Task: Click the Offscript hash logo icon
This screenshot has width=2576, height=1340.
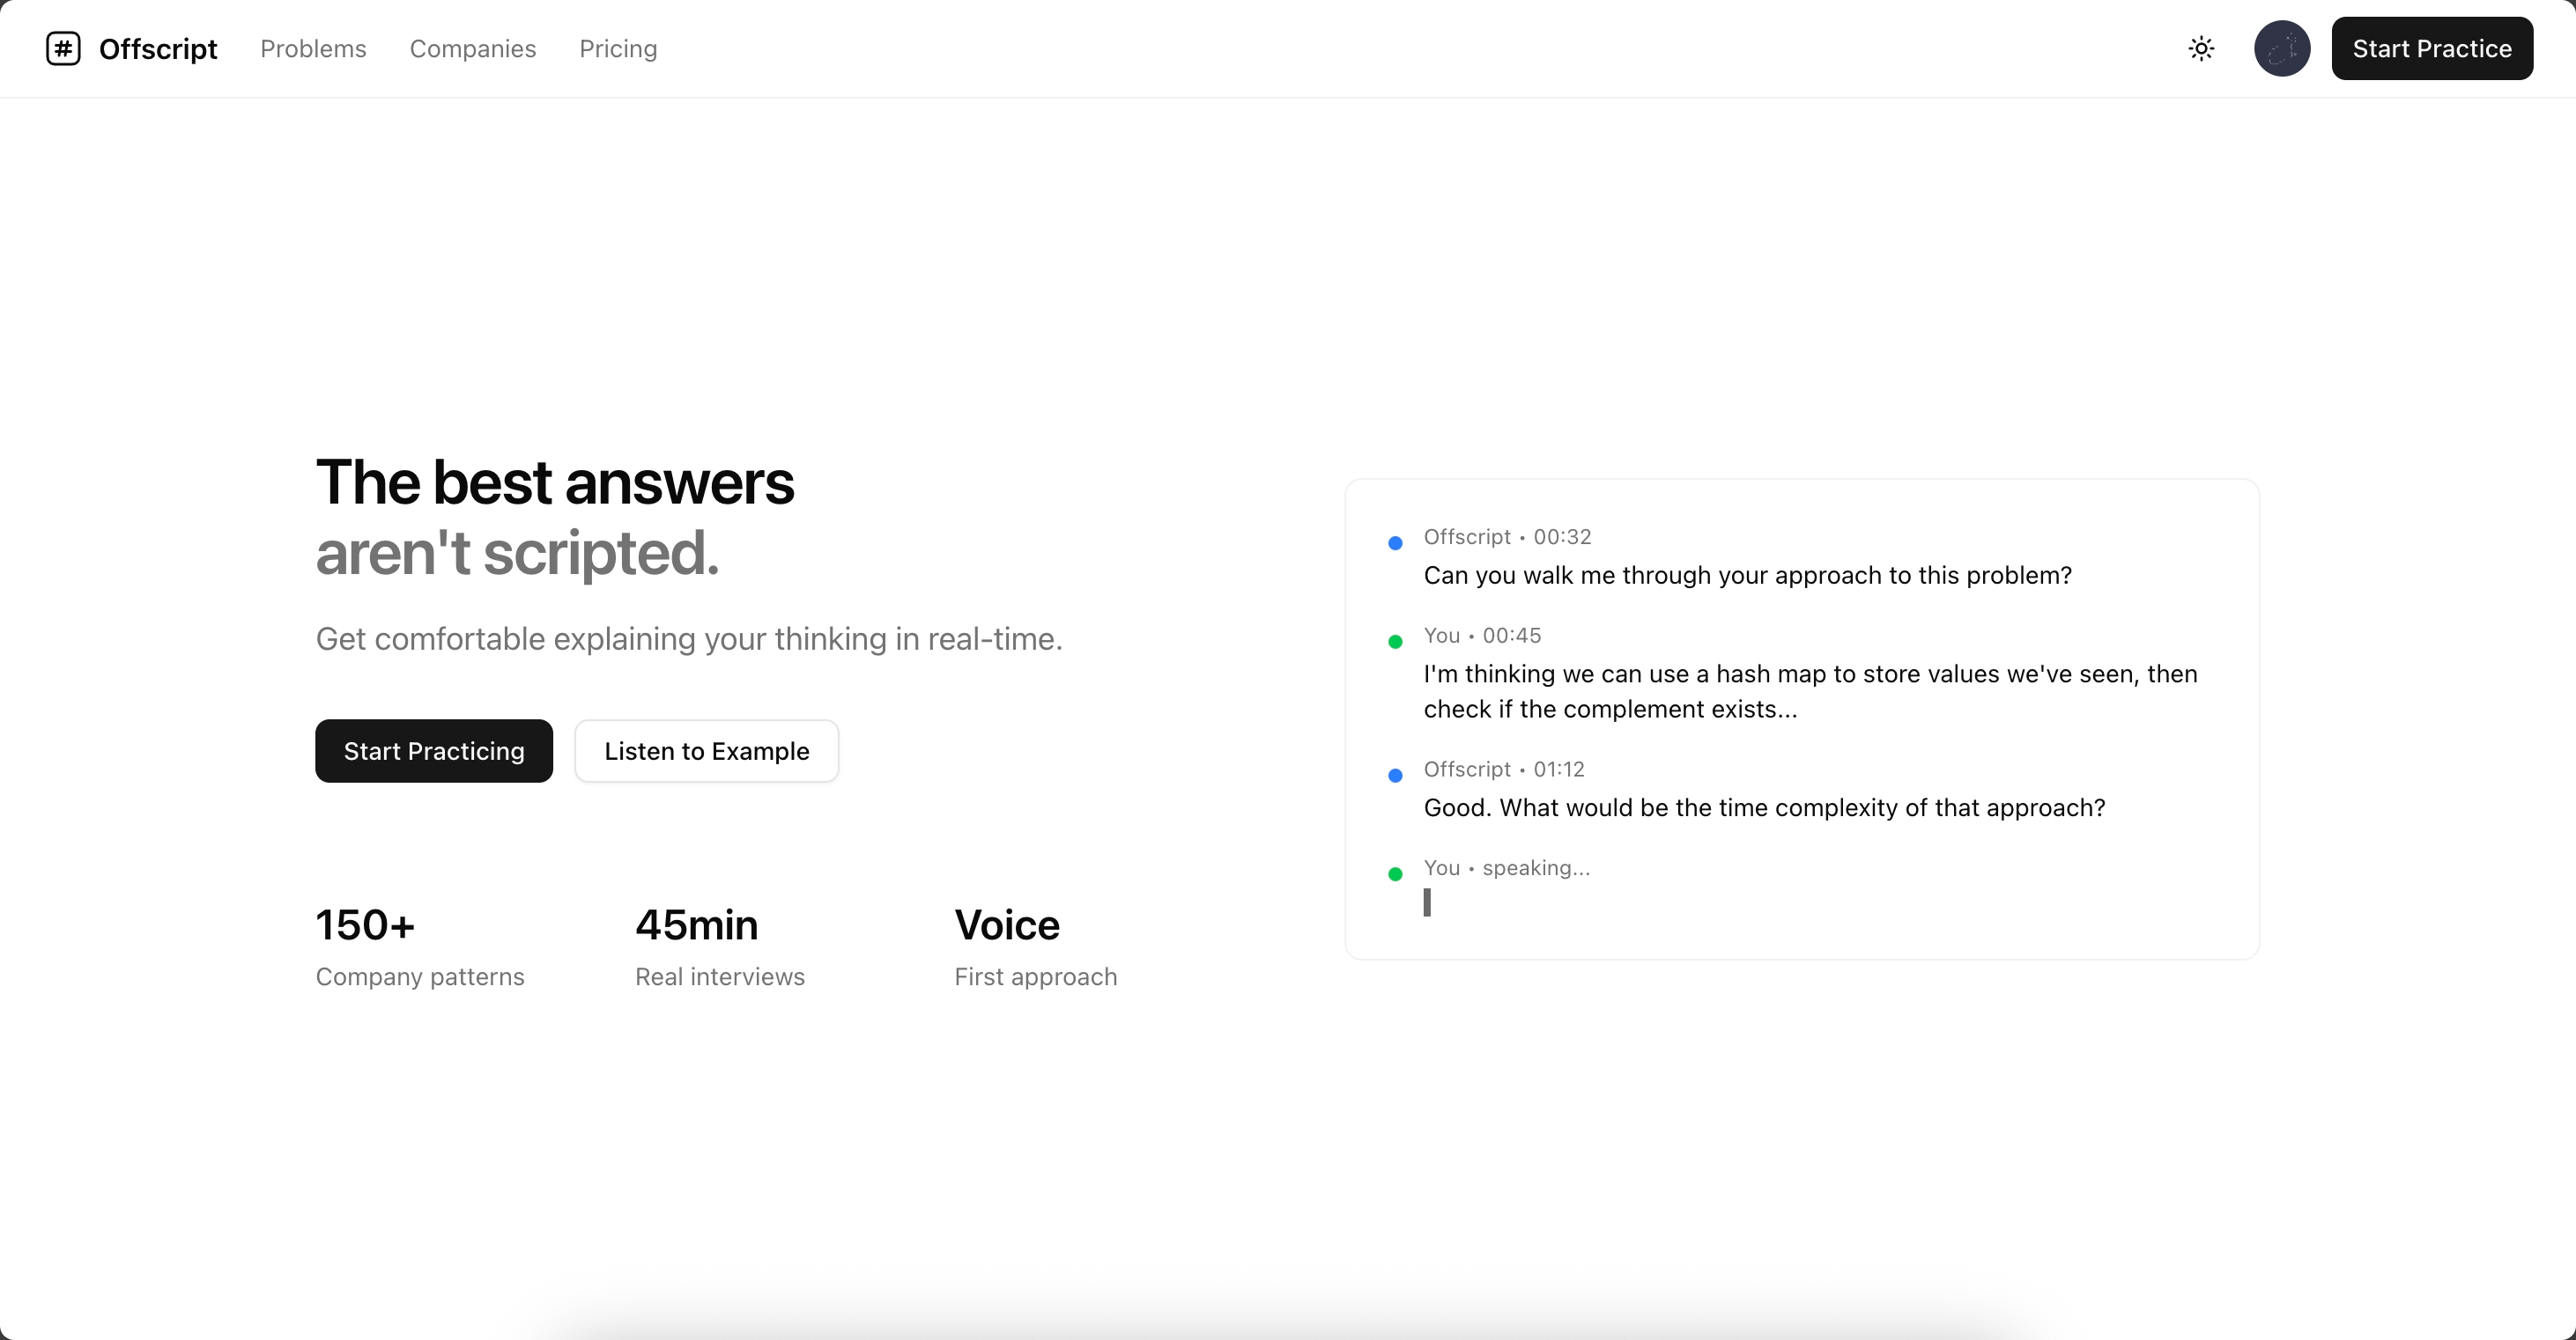Action: click(63, 48)
